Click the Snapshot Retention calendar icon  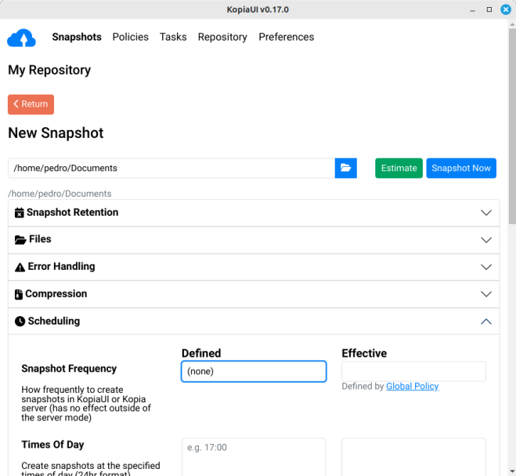(x=20, y=213)
